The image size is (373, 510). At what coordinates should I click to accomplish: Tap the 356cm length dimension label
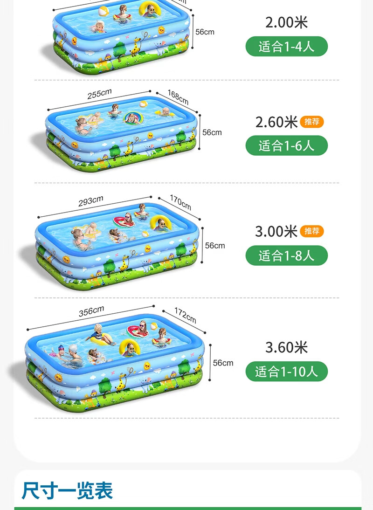coord(91,311)
